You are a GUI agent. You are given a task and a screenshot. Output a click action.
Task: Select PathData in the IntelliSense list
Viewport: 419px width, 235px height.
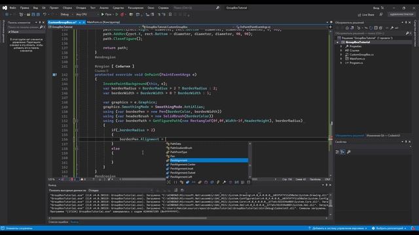175,144
